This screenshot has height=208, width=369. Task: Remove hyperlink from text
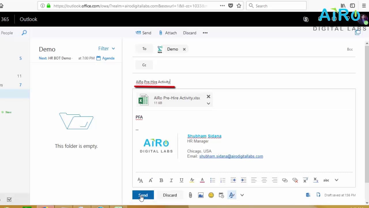[x=295, y=180]
